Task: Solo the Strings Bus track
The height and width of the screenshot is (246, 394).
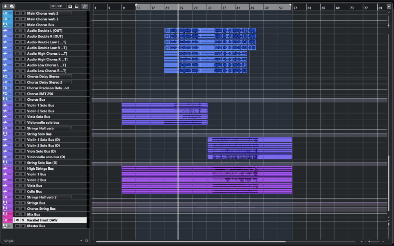Action: [x=23, y=203]
